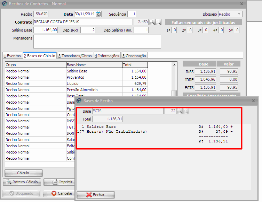This screenshot has width=262, height=202.
Task: Click the Base.Nome column header
Action: 94,65
